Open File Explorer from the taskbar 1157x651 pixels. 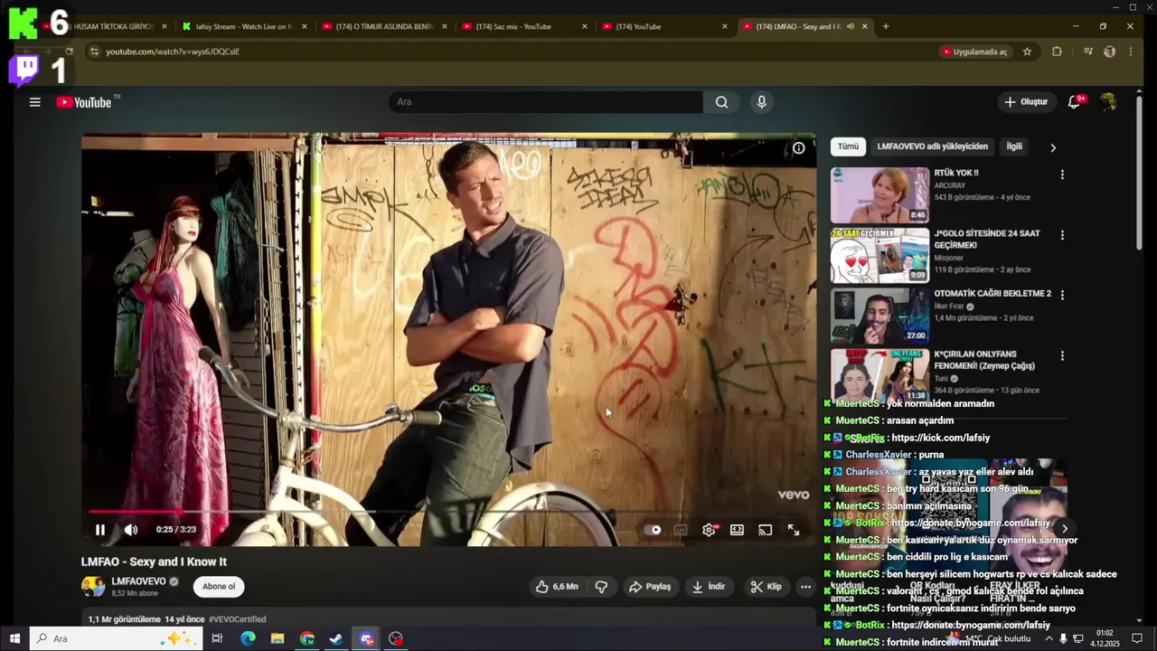[x=277, y=638]
